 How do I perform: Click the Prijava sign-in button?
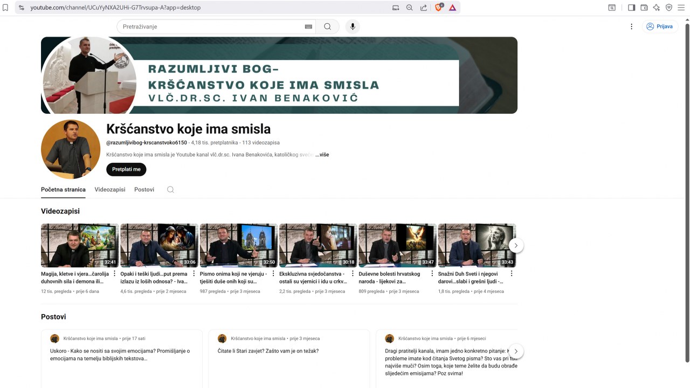pyautogui.click(x=659, y=26)
